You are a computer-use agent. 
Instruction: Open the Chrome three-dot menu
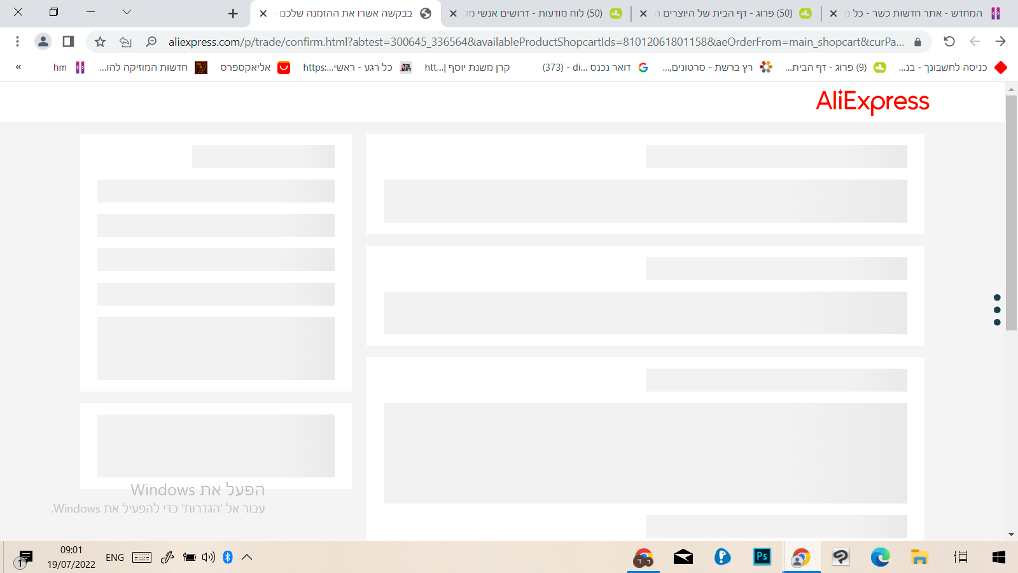[x=17, y=41]
